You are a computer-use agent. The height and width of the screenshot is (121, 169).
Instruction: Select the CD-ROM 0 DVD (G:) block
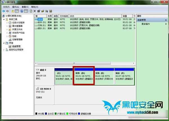coord(44,95)
